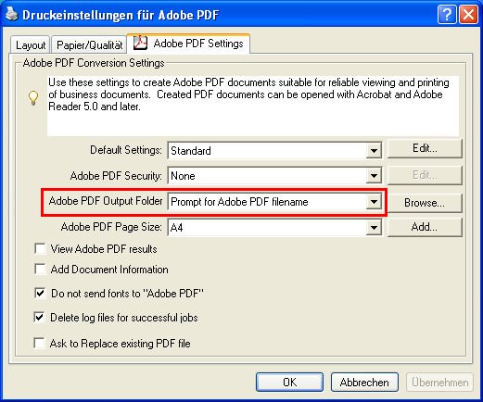This screenshot has height=402, width=483.
Task: Enable View Adobe PDF results checkbox
Action: [x=40, y=248]
